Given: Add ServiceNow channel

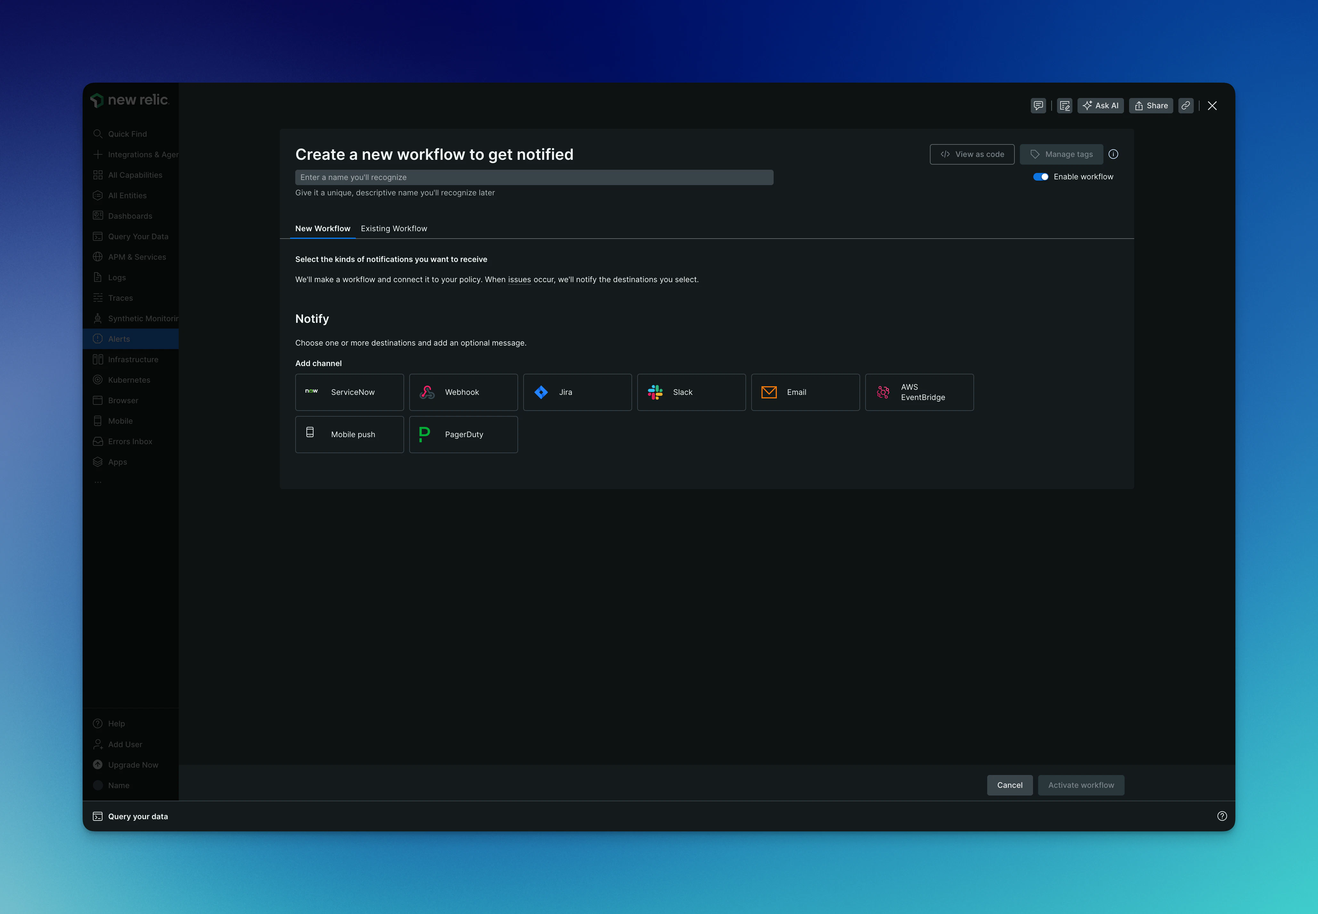Looking at the screenshot, I should point(349,392).
